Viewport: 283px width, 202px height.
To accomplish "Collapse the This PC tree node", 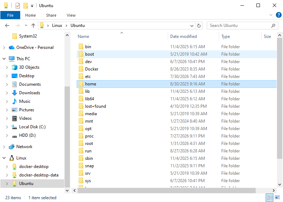I will 4,58.
